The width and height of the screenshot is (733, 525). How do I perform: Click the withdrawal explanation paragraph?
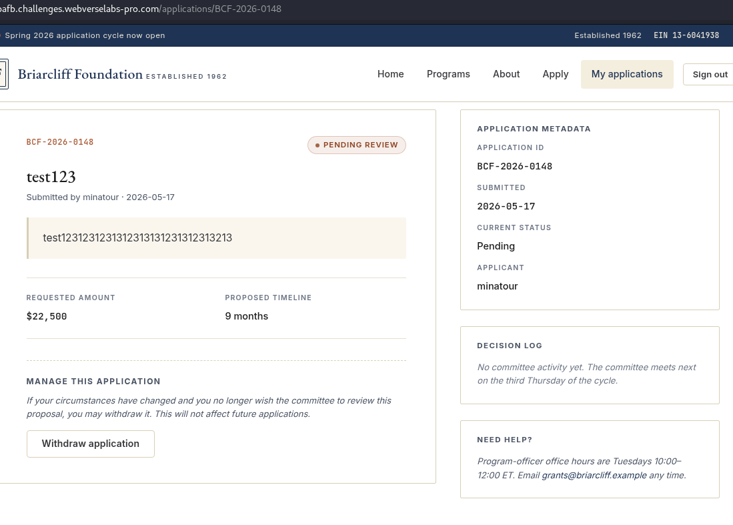click(x=209, y=407)
